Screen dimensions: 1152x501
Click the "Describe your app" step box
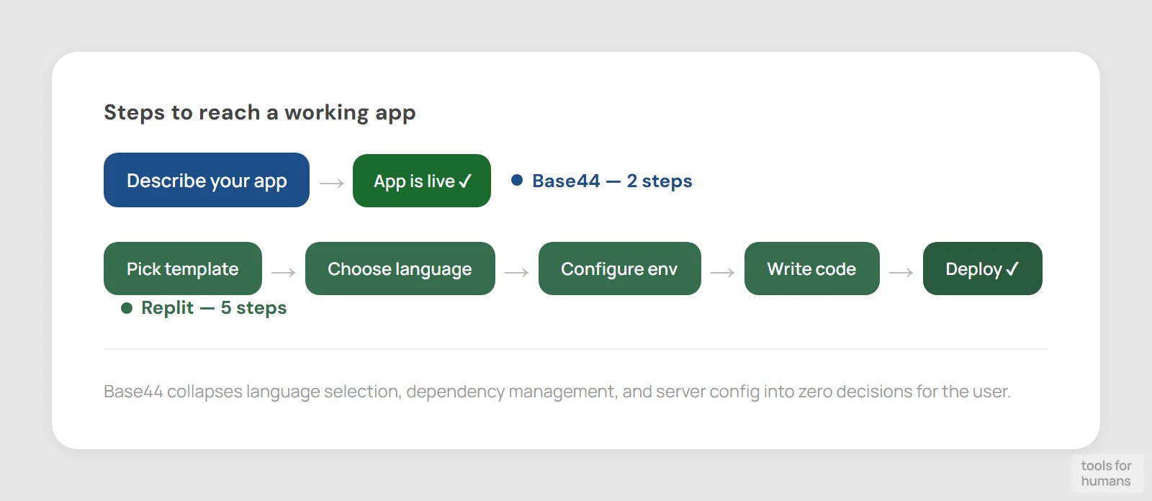pos(207,180)
